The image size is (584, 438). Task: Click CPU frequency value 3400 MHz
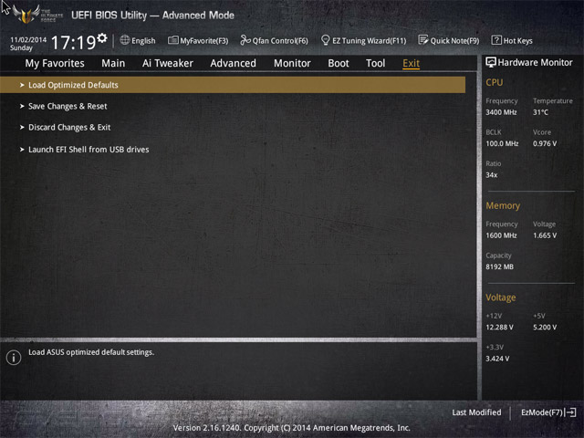501,112
